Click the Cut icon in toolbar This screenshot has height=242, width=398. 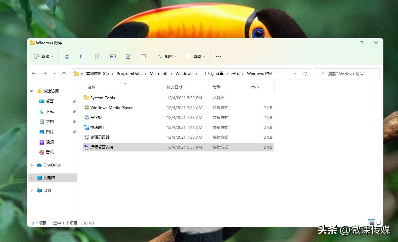click(x=67, y=56)
